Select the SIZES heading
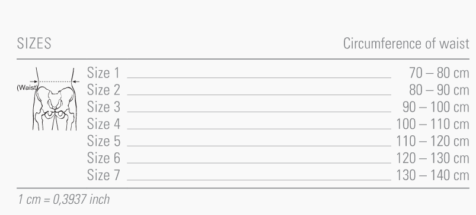Image resolution: width=476 pixels, height=215 pixels. click(x=34, y=44)
